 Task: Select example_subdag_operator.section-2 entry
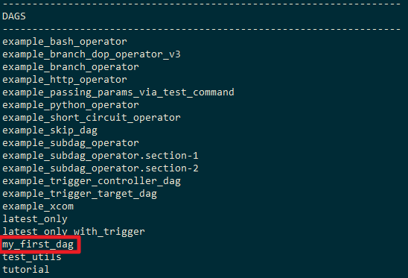[x=101, y=168]
